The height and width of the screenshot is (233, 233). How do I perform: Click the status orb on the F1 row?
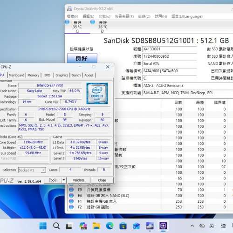click(x=71, y=201)
